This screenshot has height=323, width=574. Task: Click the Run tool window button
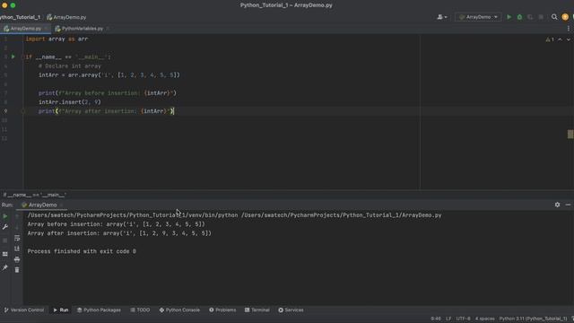click(x=61, y=310)
